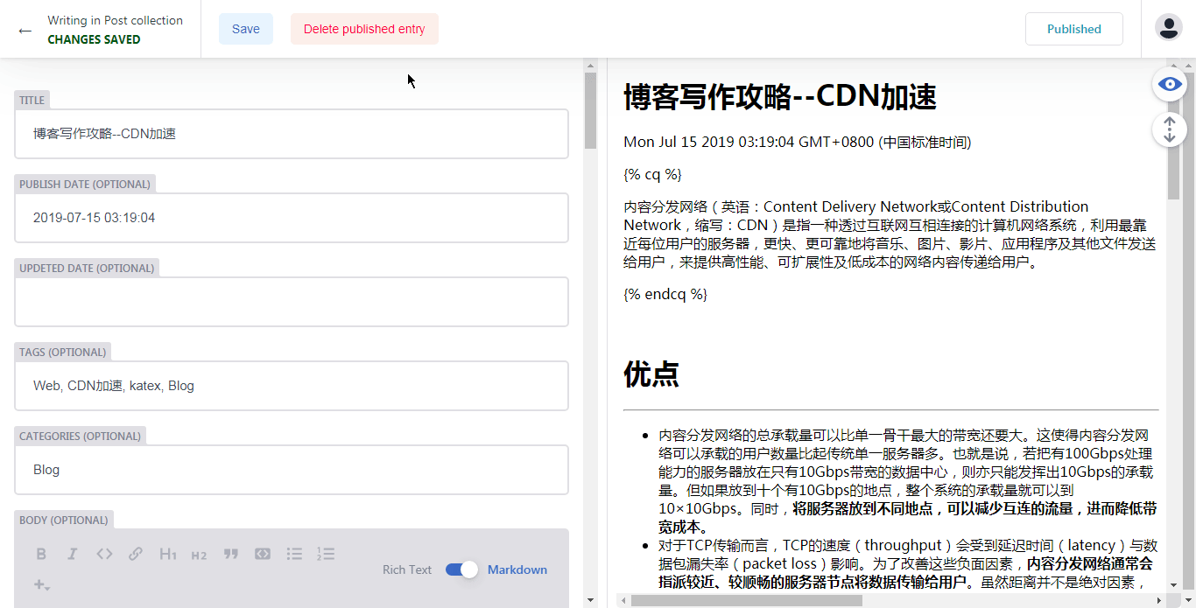Apply Heading 1 formatting
Image resolution: width=1196 pixels, height=608 pixels.
point(167,553)
